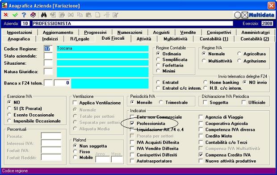This screenshot has height=175, width=277.
Task: Click the Codice Regione code field
Action: tap(48, 48)
